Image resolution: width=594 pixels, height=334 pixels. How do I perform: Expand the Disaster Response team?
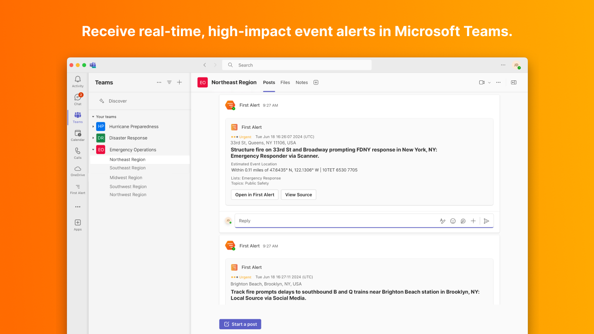(x=93, y=138)
